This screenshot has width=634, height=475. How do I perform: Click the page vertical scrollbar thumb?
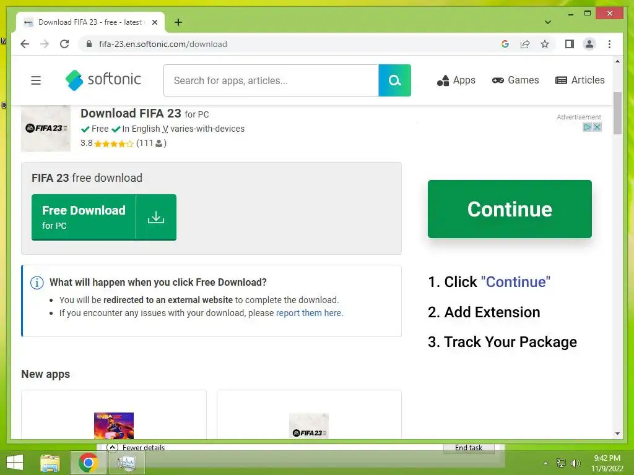(617, 113)
